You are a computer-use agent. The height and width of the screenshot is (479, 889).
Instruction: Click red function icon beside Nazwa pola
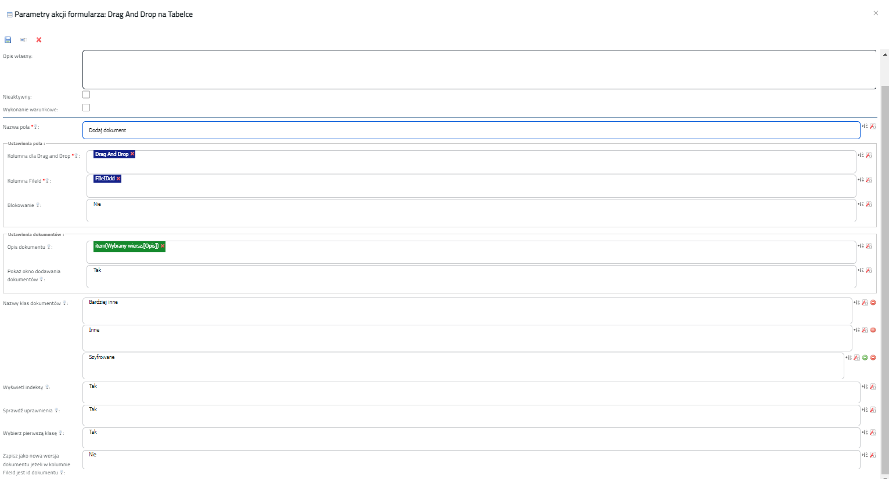pos(873,126)
